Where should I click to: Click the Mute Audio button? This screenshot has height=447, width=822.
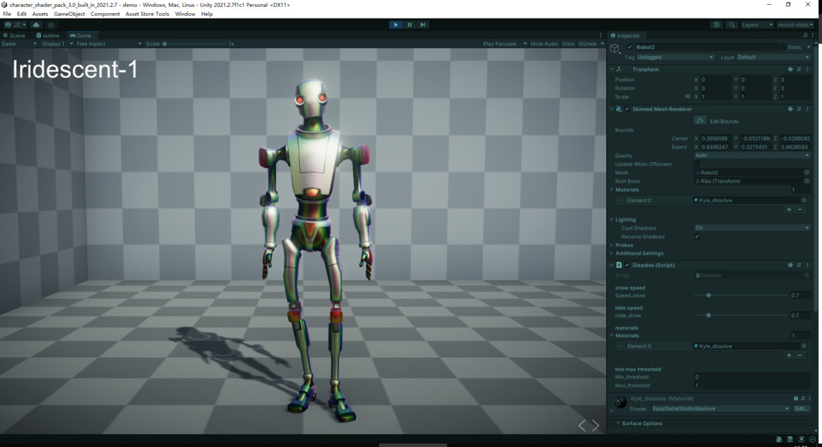click(x=544, y=44)
